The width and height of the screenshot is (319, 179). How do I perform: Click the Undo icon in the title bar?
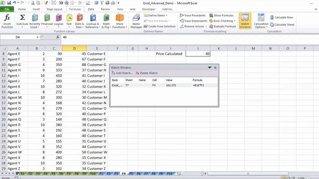14,3
